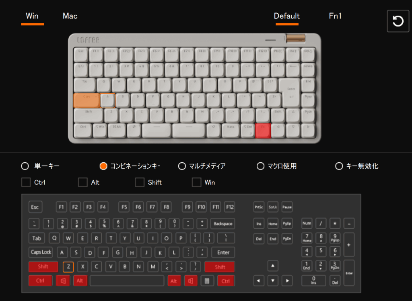412x301 pixels.
Task: Select the down arrow key
Action: coord(273,281)
